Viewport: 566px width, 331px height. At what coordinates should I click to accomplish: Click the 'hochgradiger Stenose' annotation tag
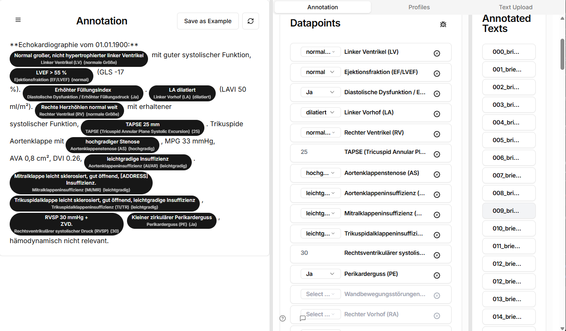click(112, 144)
